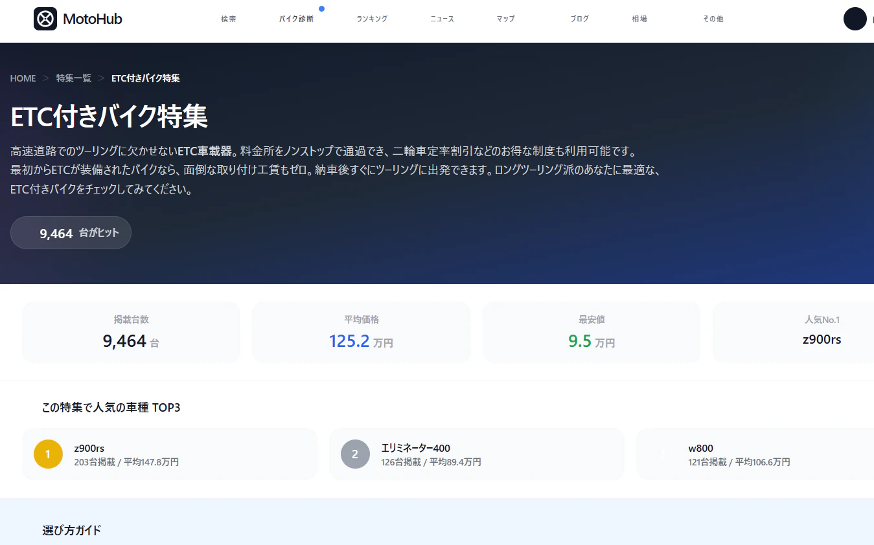The image size is (874, 545).
Task: Open the マップ navigation item
Action: pyautogui.click(x=505, y=19)
